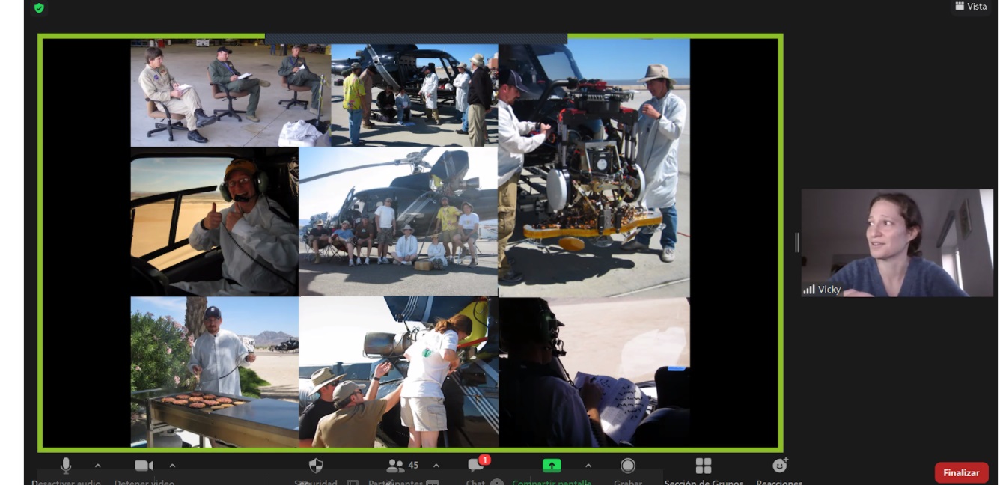Mute audio with the microphone icon

[x=66, y=466]
